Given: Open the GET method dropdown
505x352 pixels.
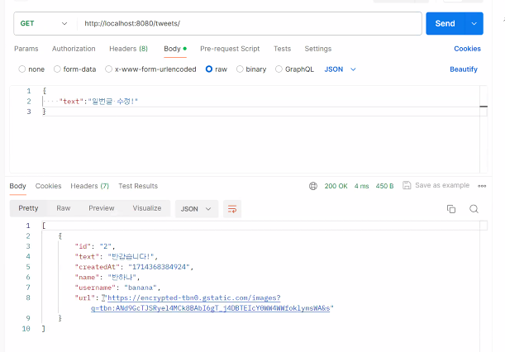Looking at the screenshot, I should [44, 23].
